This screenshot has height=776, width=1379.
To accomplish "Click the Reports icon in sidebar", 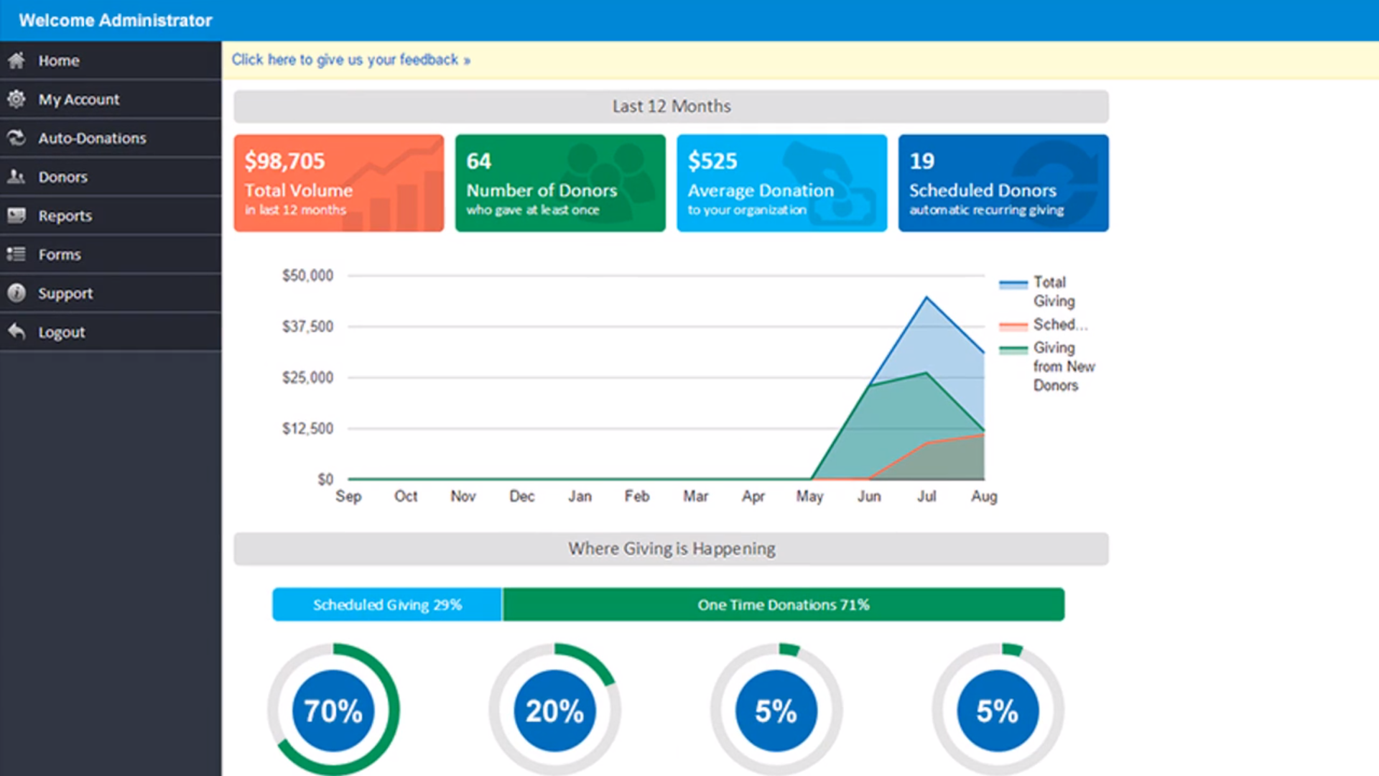I will click(17, 216).
